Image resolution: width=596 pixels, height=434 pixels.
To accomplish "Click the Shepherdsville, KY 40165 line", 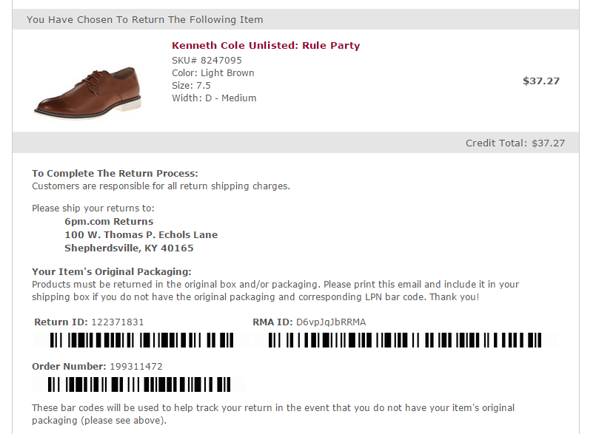I will coord(129,248).
